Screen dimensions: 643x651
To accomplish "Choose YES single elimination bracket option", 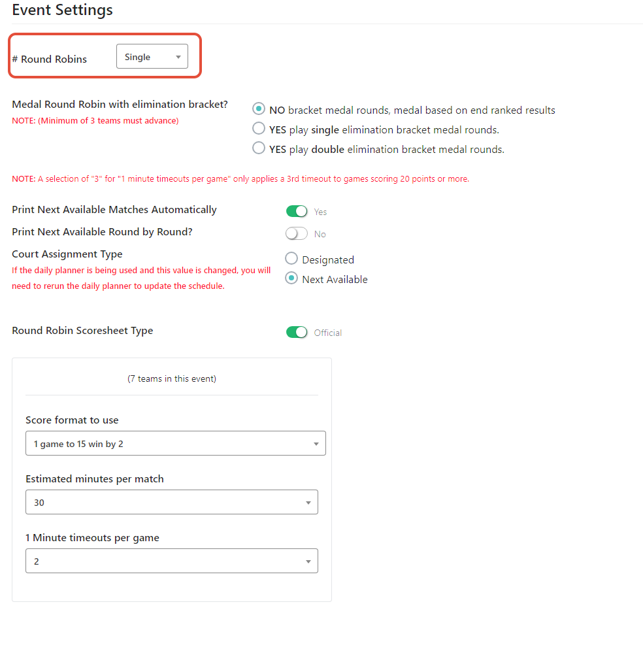I will 259,129.
